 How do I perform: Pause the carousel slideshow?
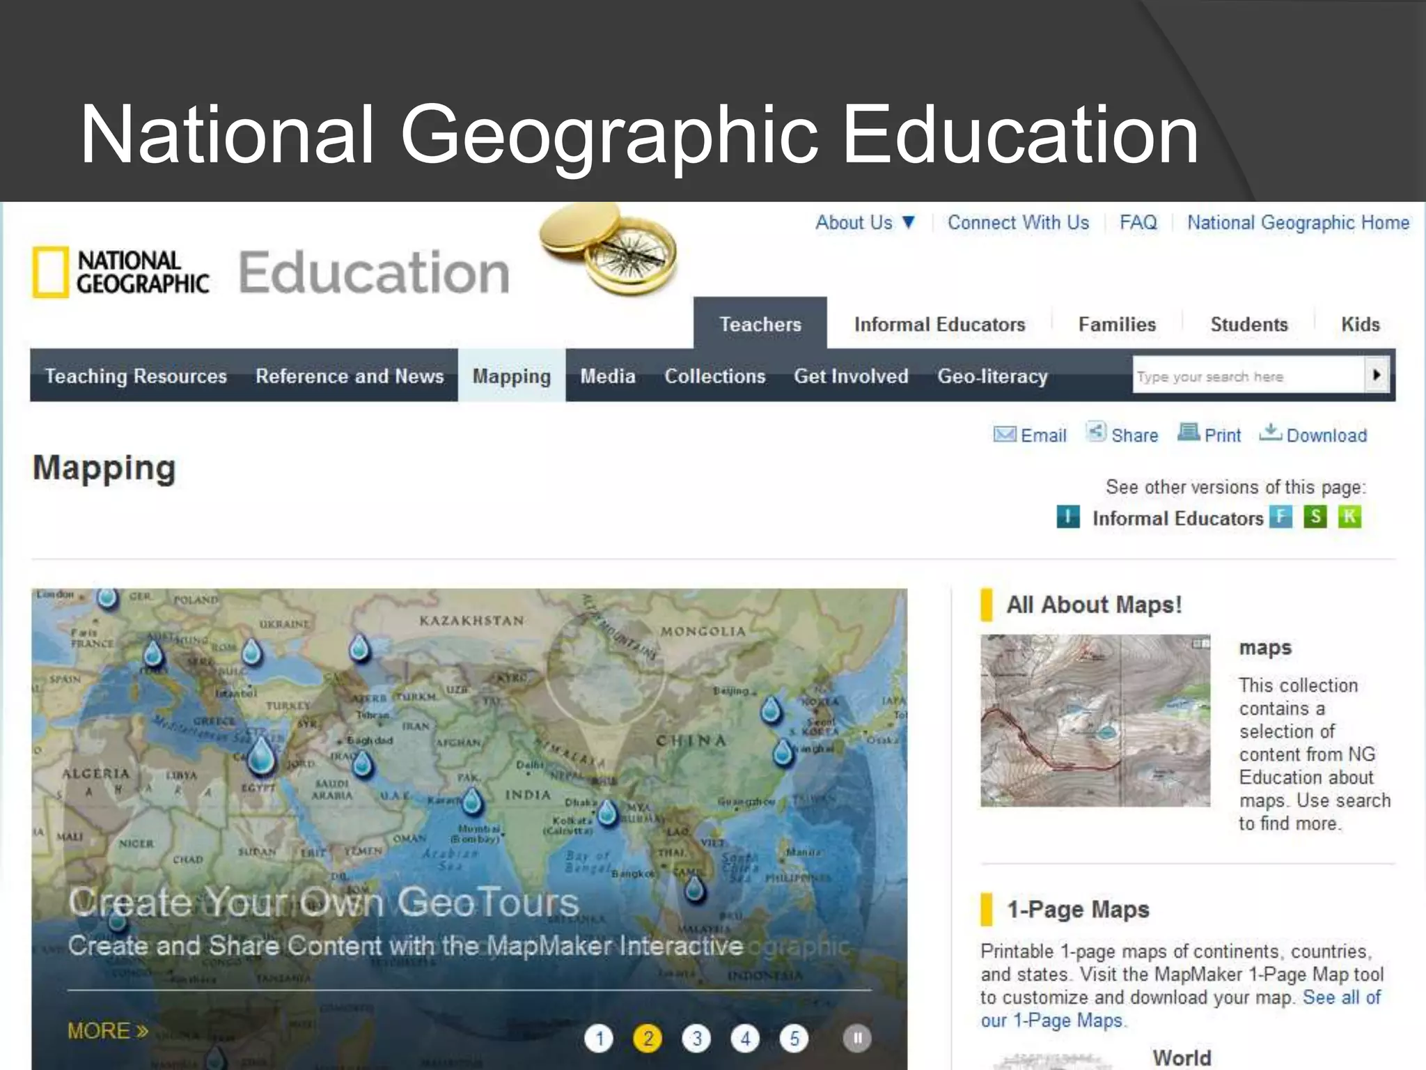point(857,1039)
